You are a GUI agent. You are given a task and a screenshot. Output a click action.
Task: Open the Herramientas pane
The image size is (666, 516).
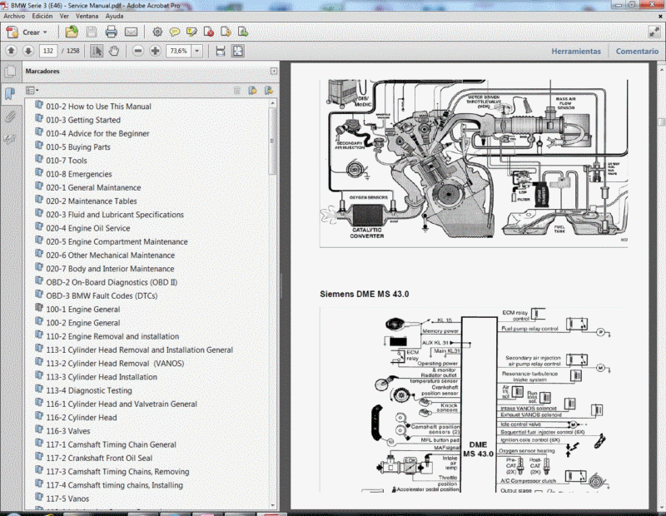[x=576, y=51]
